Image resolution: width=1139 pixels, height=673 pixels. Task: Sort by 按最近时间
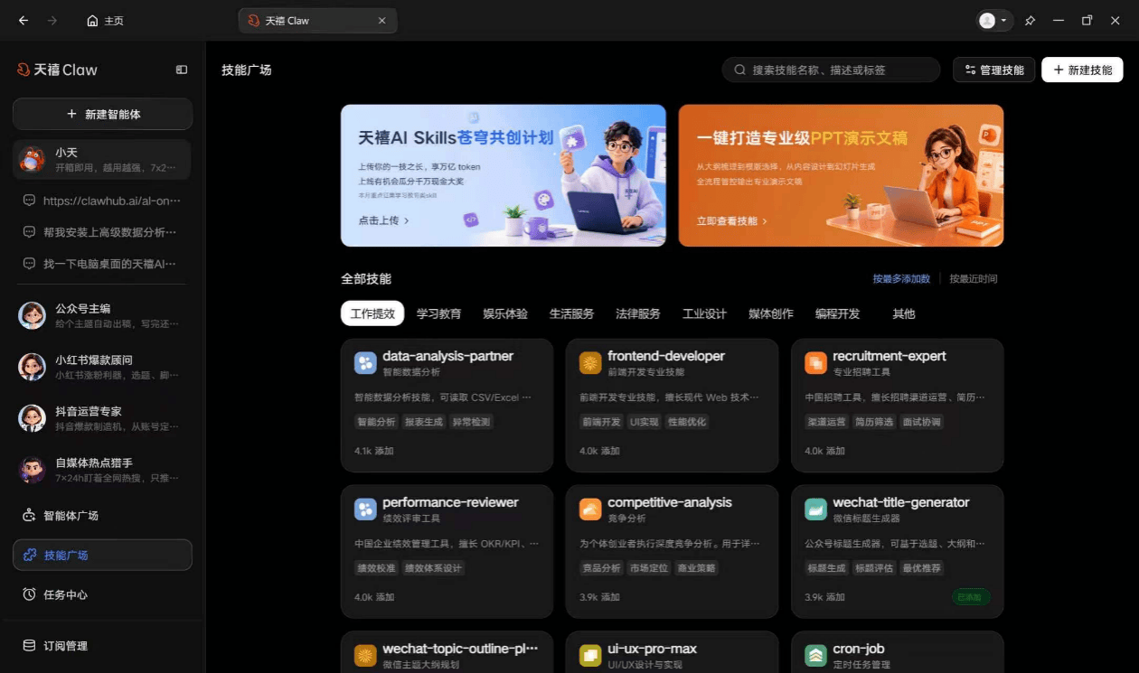(x=974, y=279)
